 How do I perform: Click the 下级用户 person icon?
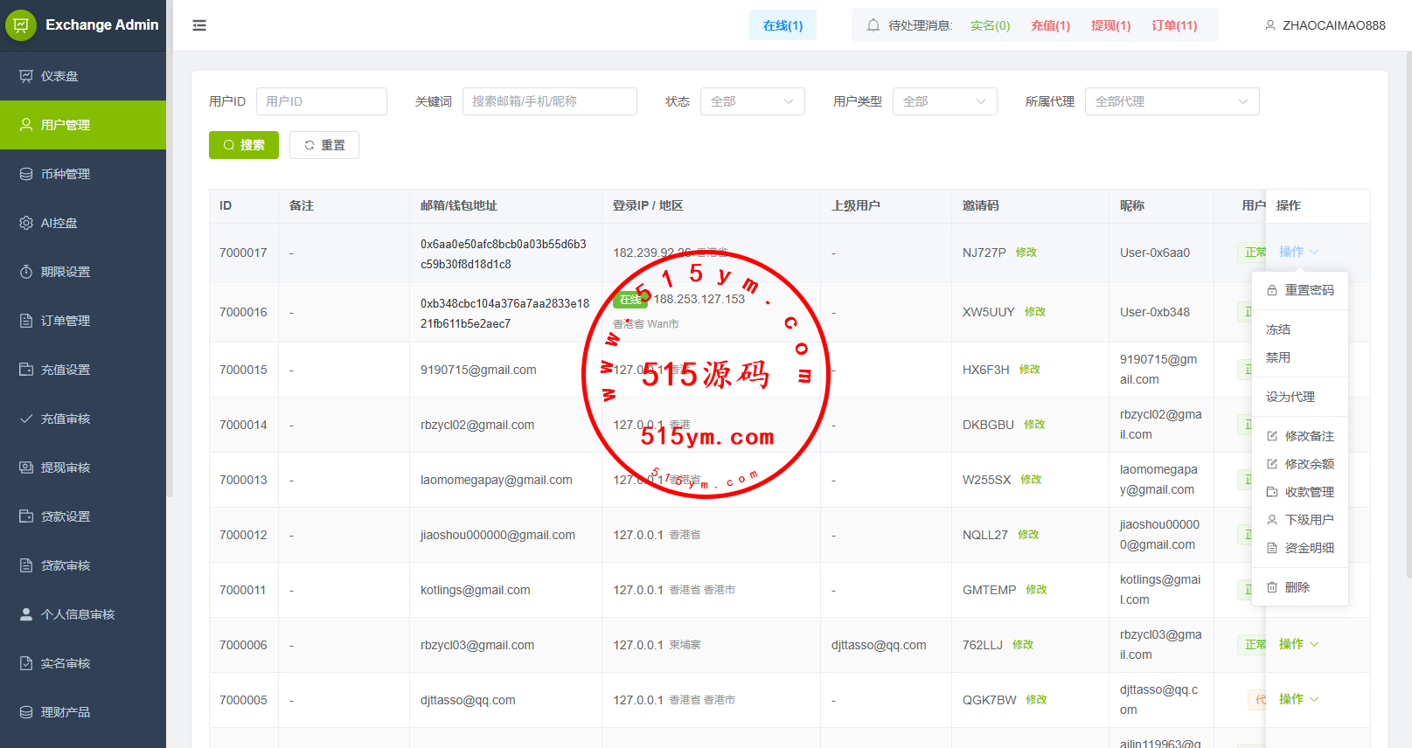(1272, 520)
